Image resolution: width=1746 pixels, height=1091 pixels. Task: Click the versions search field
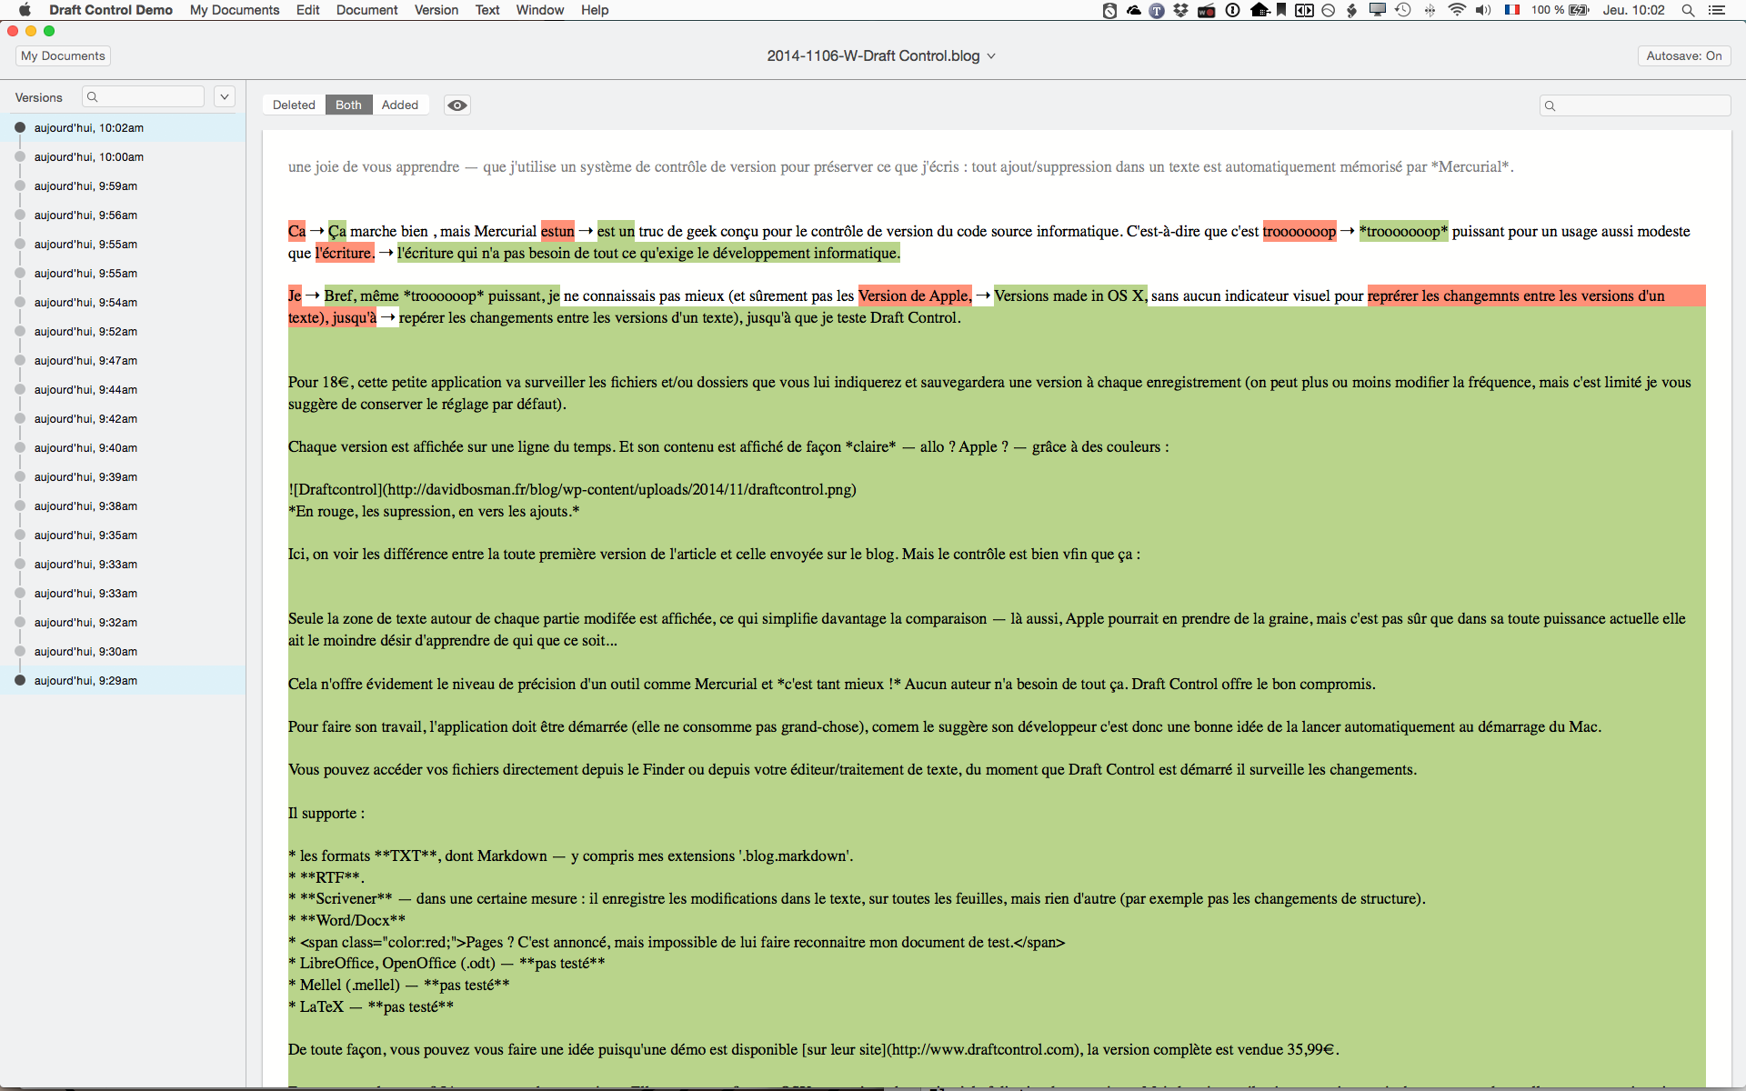[x=145, y=96]
